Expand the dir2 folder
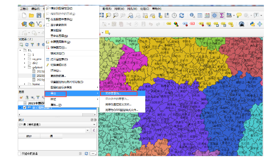The height and width of the screenshot is (161, 272). click(25, 63)
